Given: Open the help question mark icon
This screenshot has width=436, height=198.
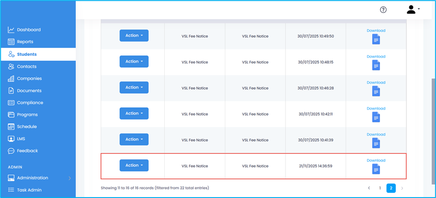Looking at the screenshot, I should 383,10.
